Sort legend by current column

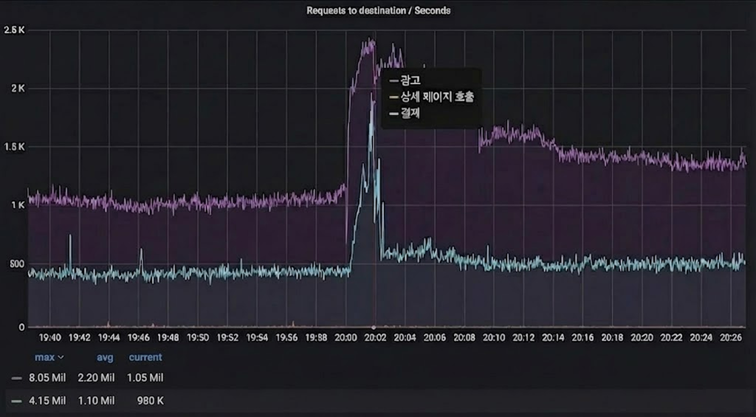145,357
